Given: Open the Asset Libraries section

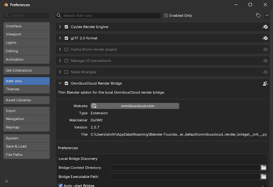Looking at the screenshot, I should point(27,100).
